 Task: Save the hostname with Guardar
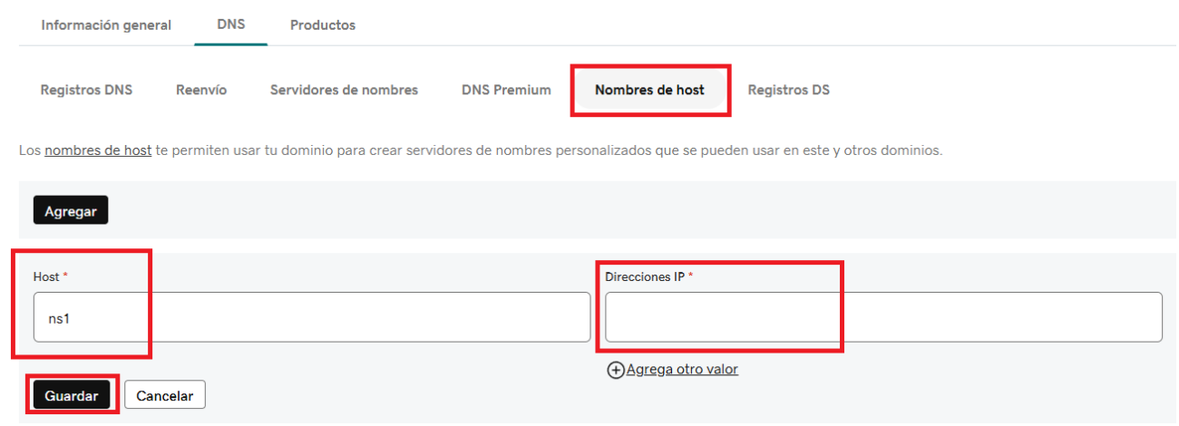[72, 396]
